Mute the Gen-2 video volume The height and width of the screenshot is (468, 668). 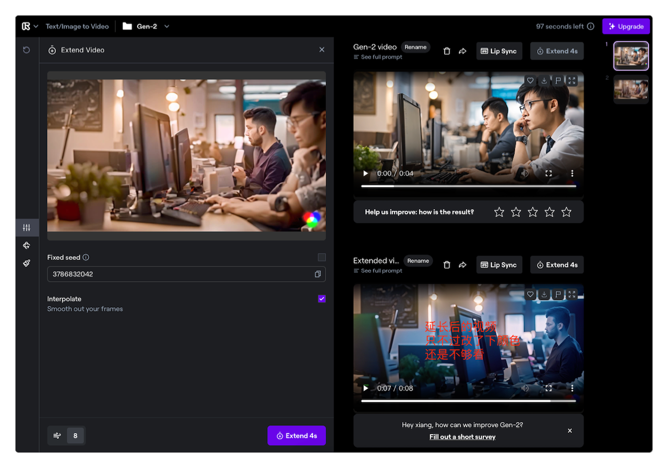(x=525, y=173)
